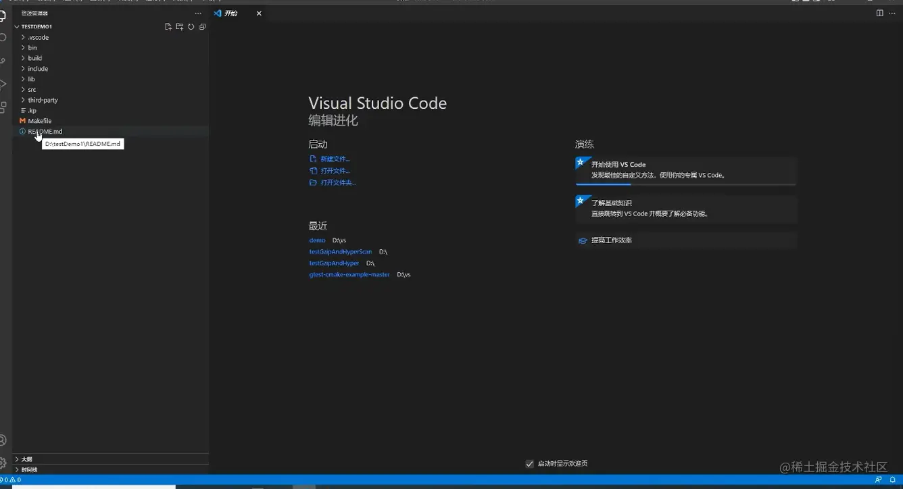Open the Extensions view
This screenshot has height=489, width=903.
pos(3,107)
